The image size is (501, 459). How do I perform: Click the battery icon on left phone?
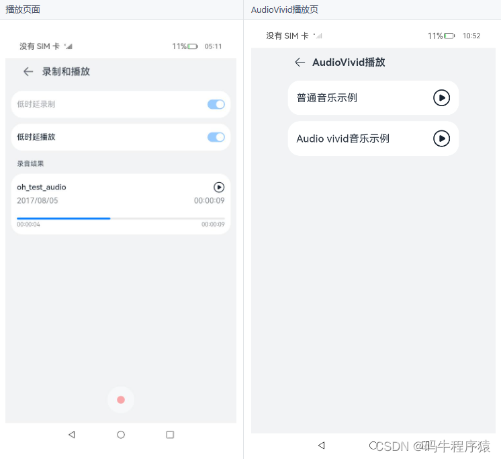(x=193, y=46)
